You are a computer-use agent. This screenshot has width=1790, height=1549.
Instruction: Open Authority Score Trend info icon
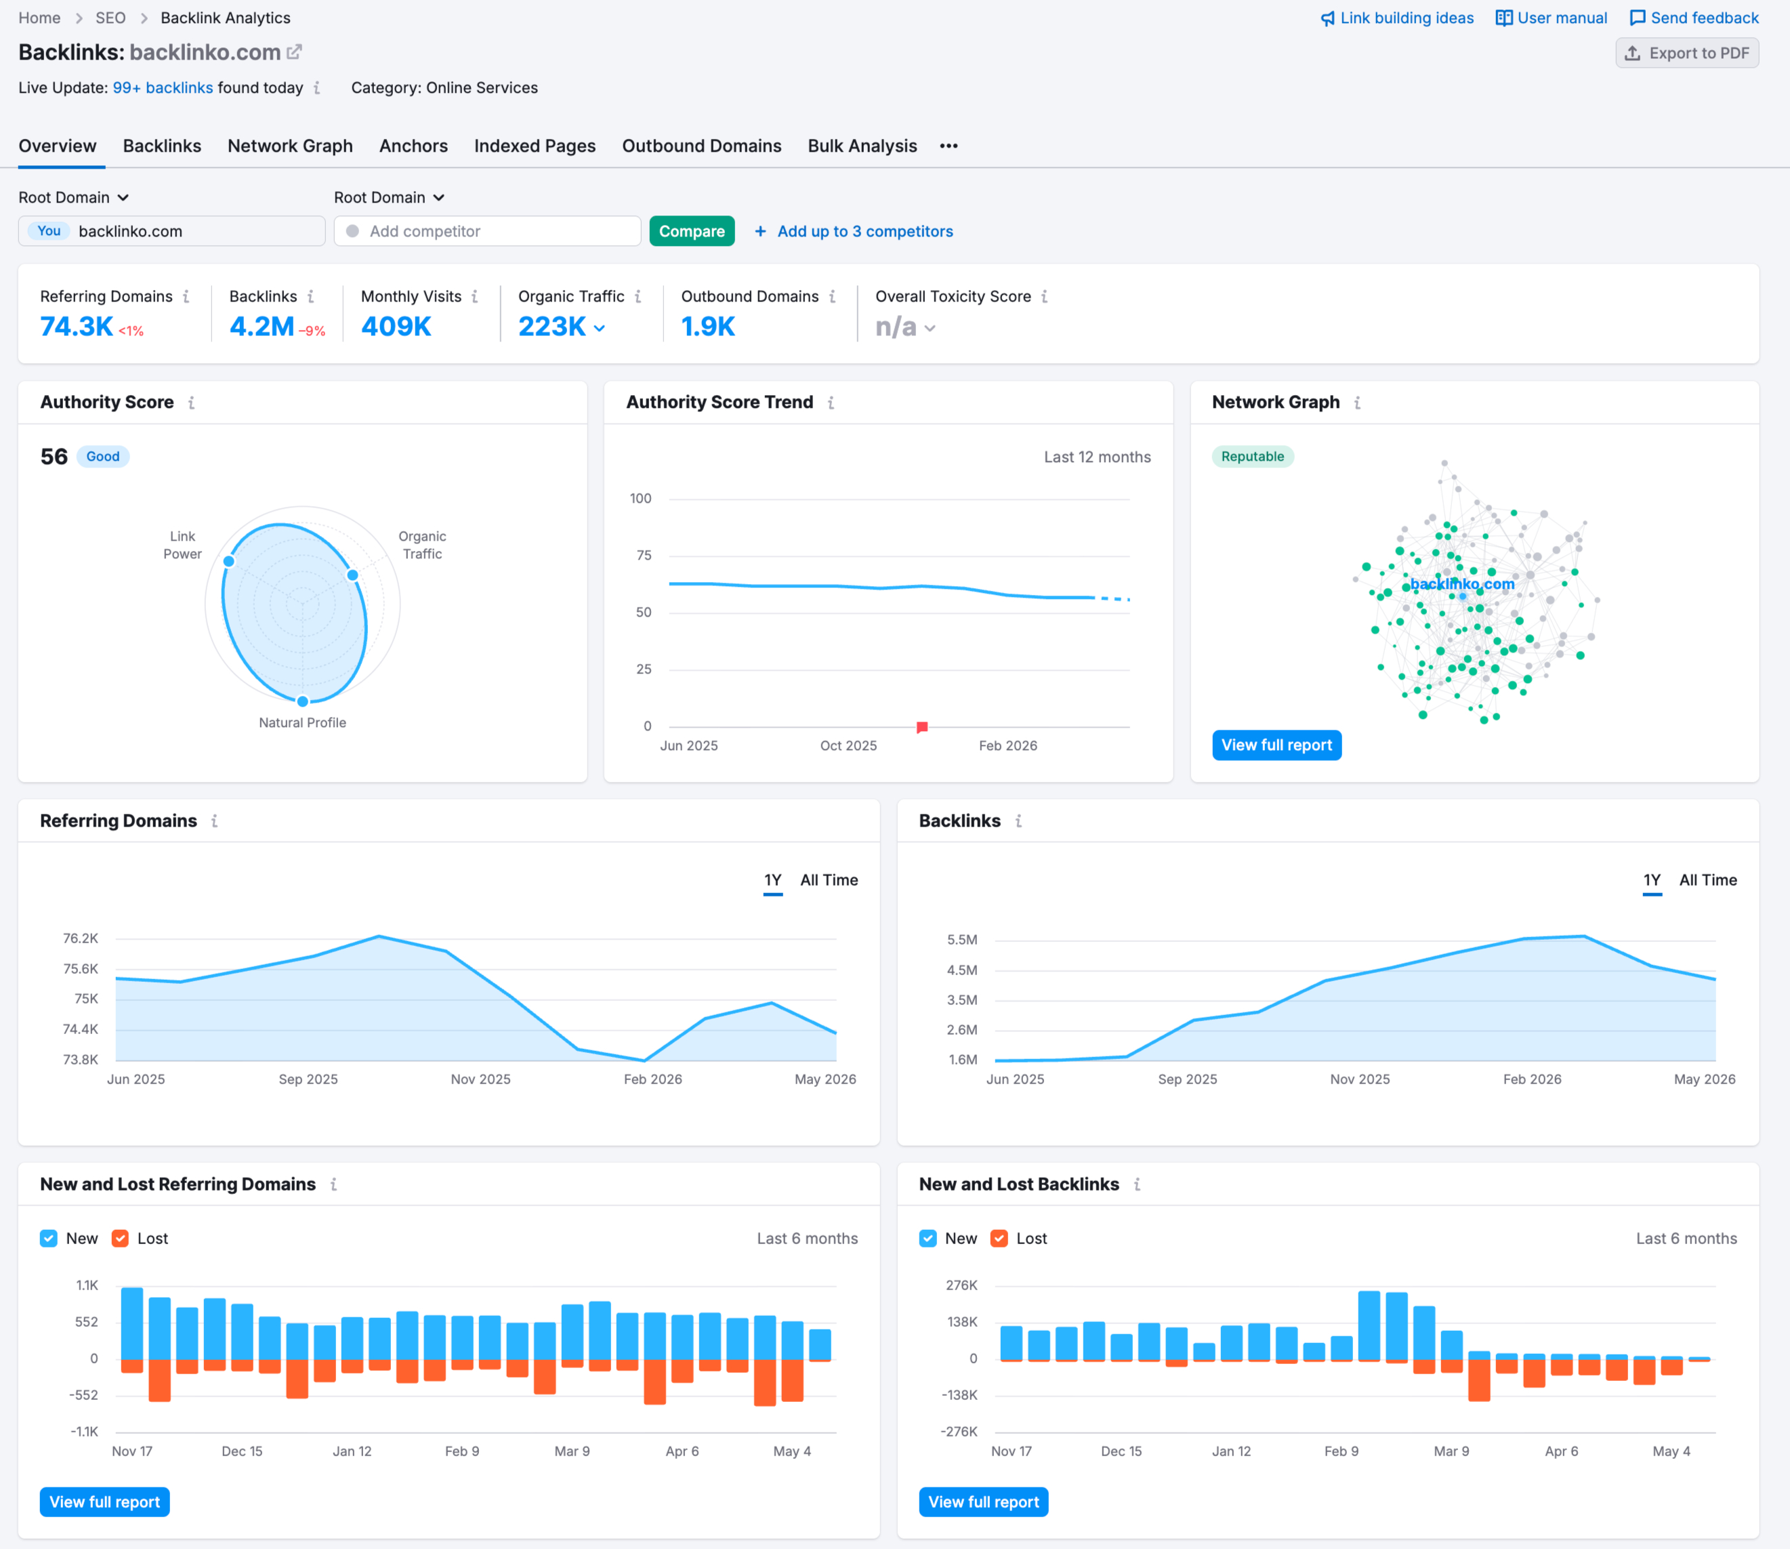coord(831,402)
